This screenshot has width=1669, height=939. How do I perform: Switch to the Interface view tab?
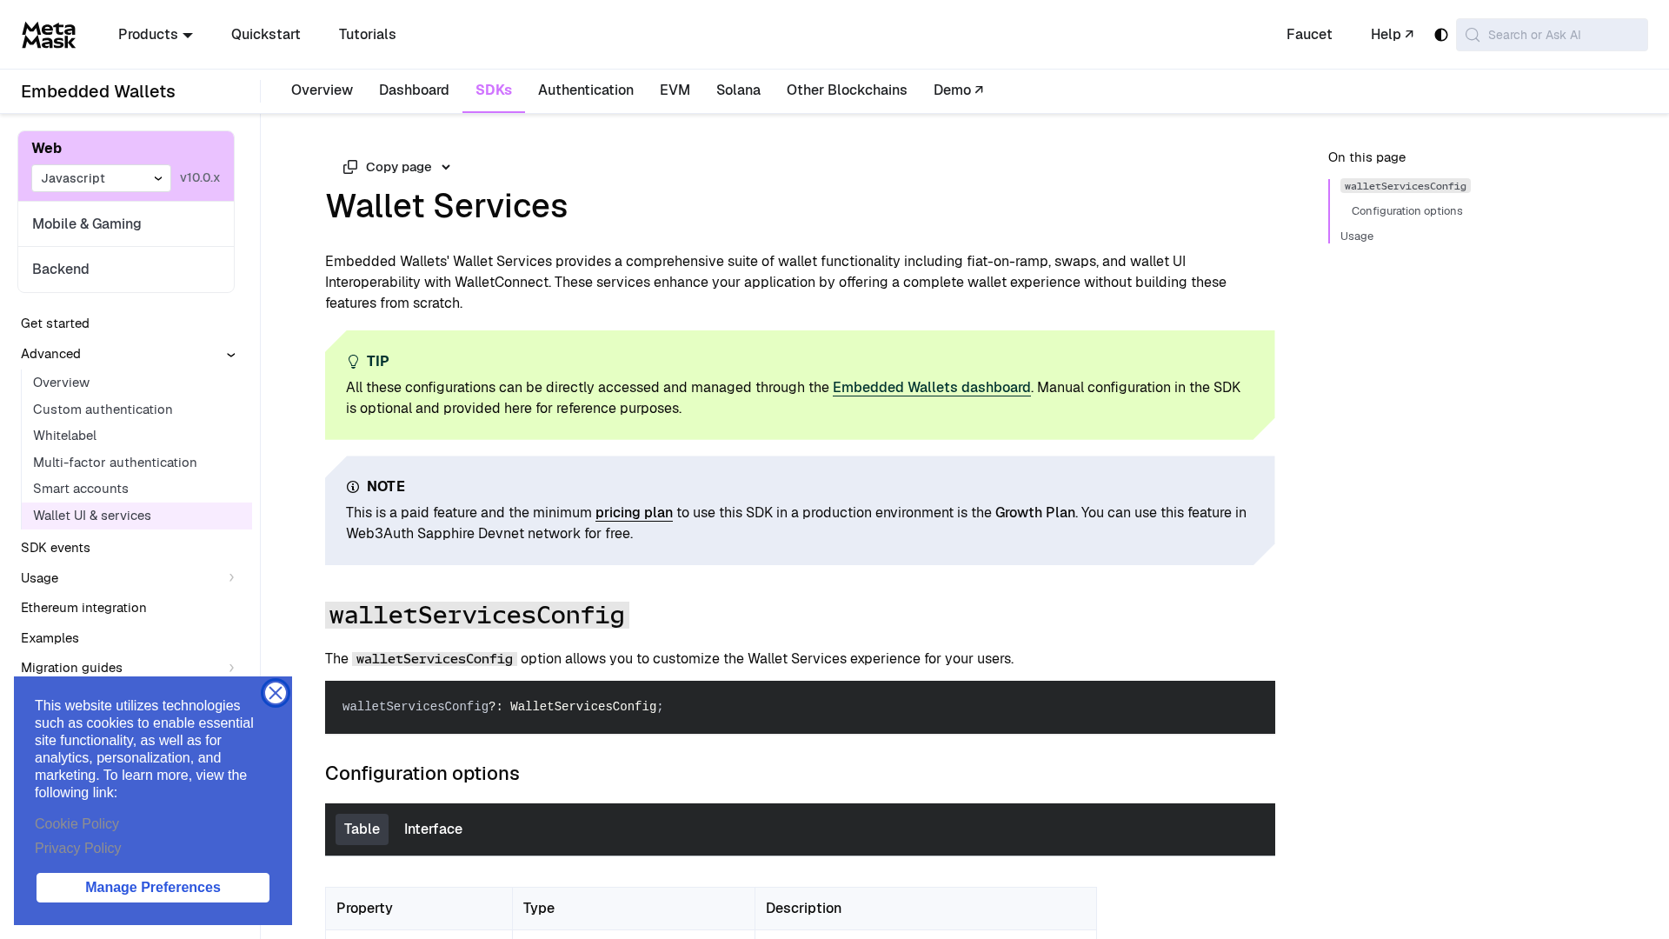coord(433,829)
